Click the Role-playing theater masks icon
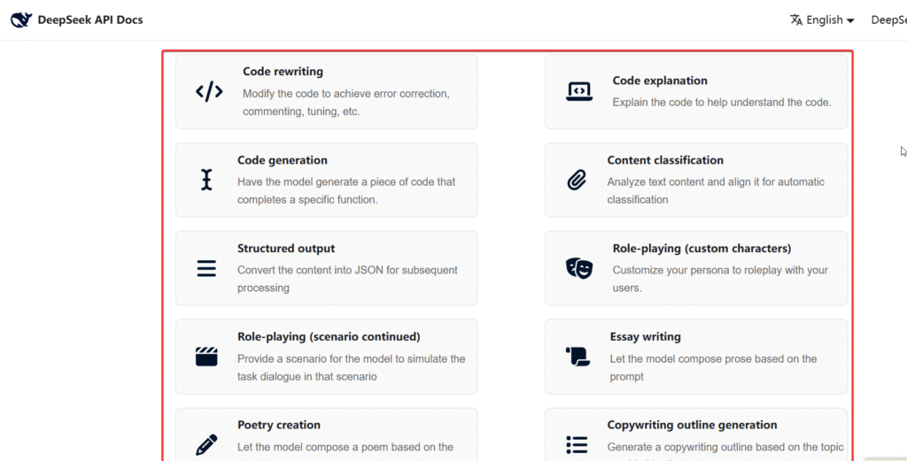The width and height of the screenshot is (907, 461). tap(578, 268)
